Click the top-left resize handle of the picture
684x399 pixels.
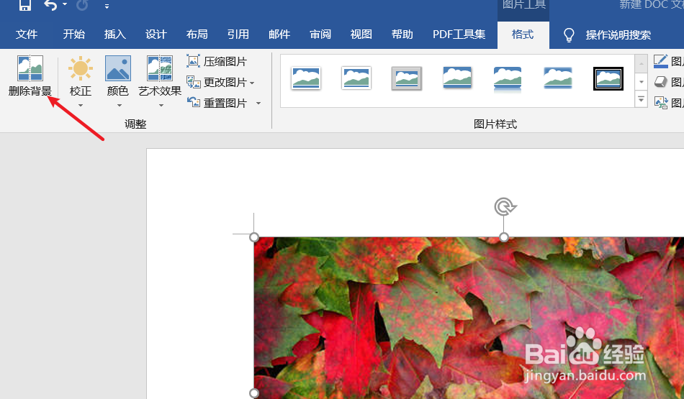(x=254, y=237)
